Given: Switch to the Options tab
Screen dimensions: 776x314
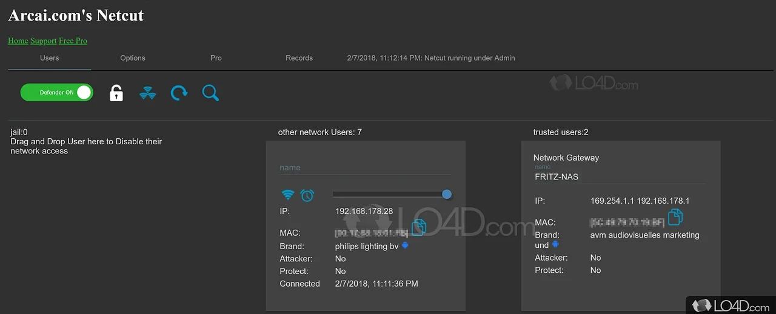Looking at the screenshot, I should tap(133, 58).
